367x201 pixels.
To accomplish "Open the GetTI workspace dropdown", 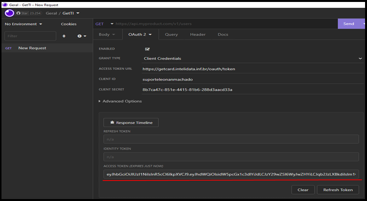I will 71,13.
